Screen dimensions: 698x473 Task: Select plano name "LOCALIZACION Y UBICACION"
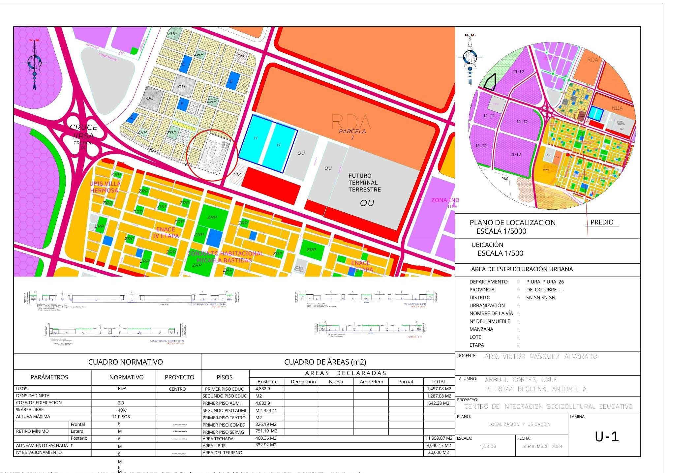[x=519, y=424]
